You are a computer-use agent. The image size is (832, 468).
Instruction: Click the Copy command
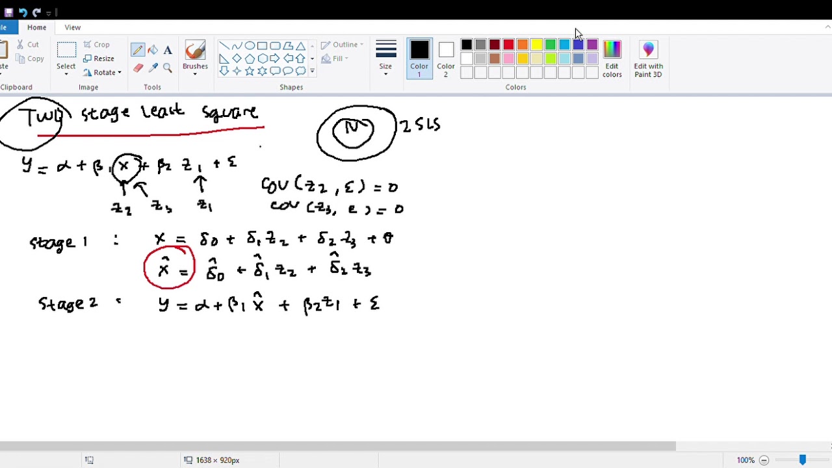point(29,58)
